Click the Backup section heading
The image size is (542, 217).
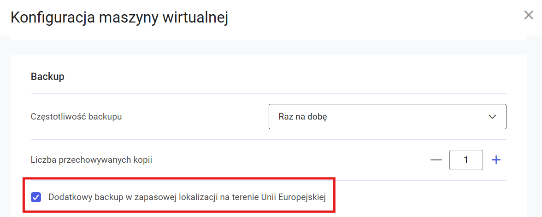click(x=47, y=77)
